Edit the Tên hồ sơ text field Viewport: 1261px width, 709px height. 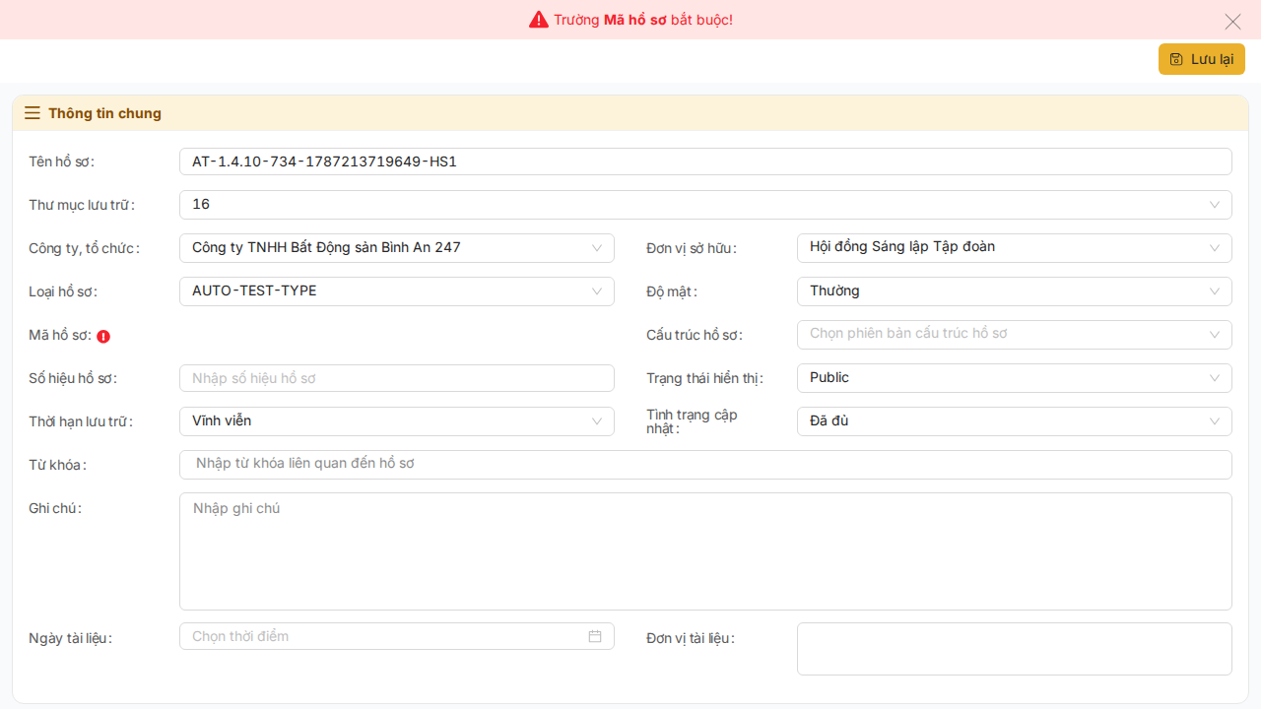[705, 161]
